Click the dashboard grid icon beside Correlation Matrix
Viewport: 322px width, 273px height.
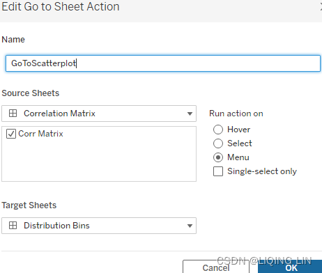13,114
